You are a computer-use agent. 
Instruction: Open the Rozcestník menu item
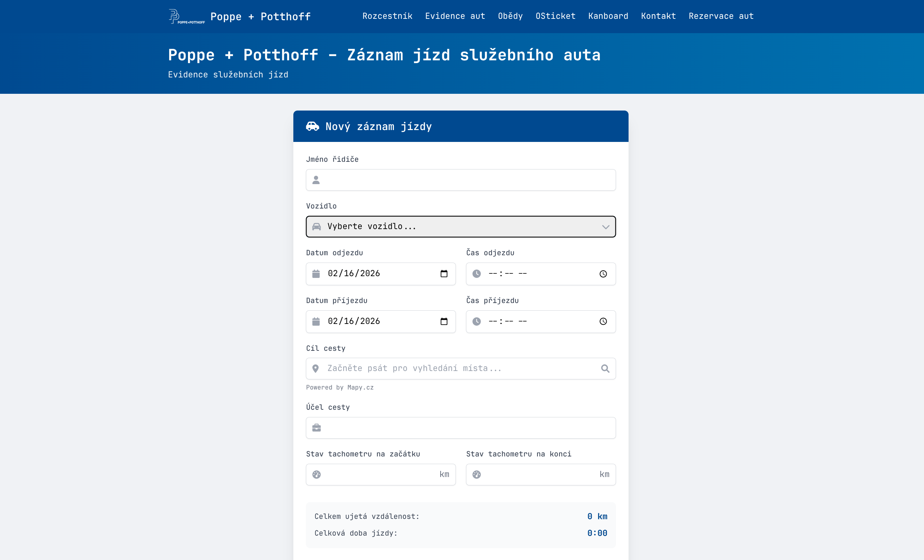(x=388, y=16)
